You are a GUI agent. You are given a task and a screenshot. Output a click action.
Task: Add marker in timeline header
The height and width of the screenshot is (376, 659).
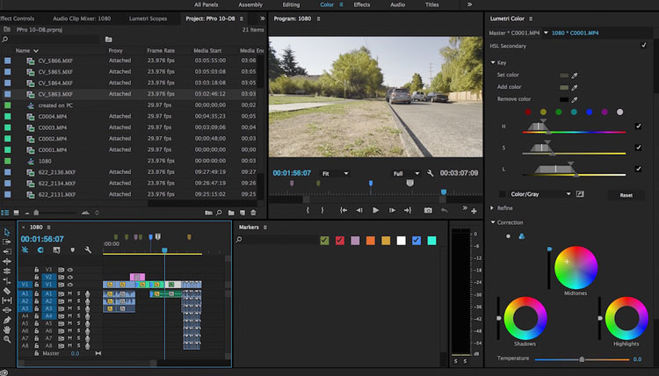(73, 250)
